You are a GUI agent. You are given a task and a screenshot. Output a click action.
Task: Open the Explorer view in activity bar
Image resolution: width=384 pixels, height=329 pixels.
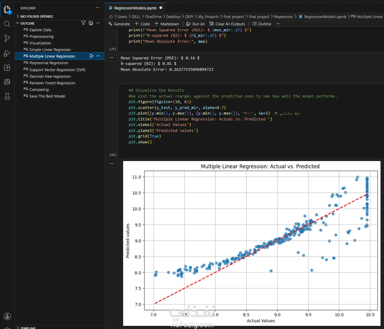(7, 10)
